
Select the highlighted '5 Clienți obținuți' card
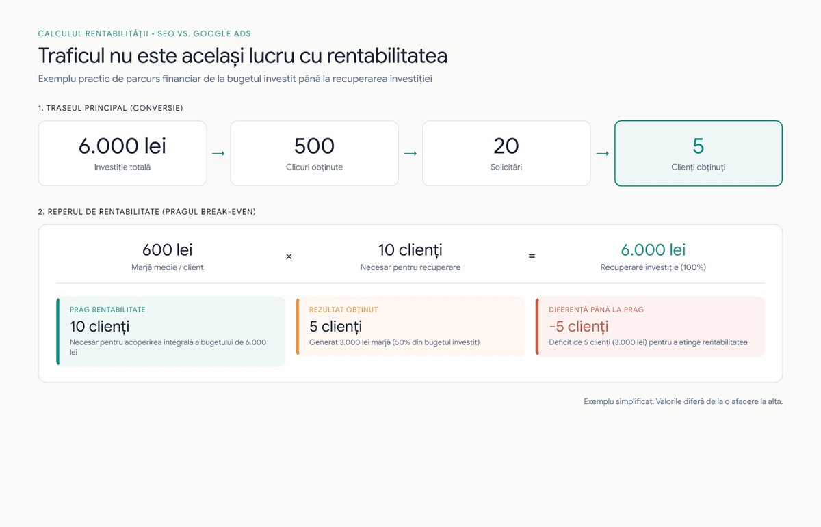[699, 153]
